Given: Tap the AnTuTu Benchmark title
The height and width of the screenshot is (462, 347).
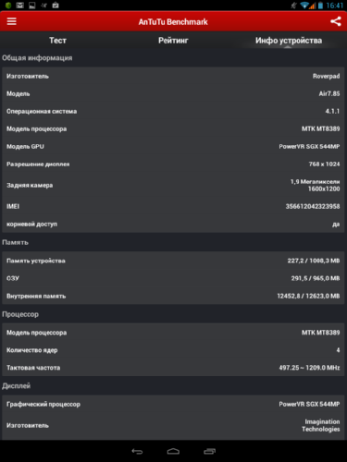Looking at the screenshot, I should point(173,22).
